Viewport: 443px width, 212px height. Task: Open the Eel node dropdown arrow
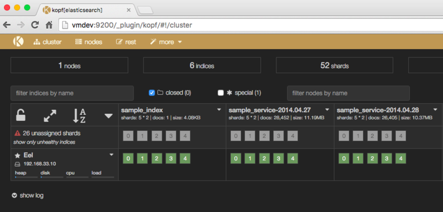[112, 155]
